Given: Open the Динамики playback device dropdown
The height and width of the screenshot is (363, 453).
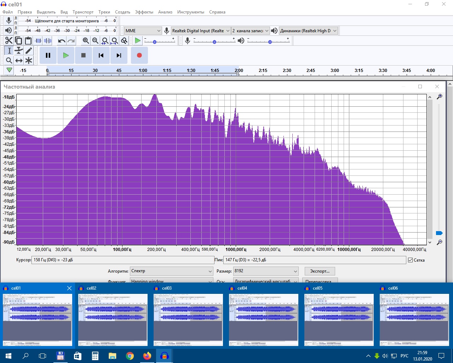Looking at the screenshot, I should tap(308, 31).
